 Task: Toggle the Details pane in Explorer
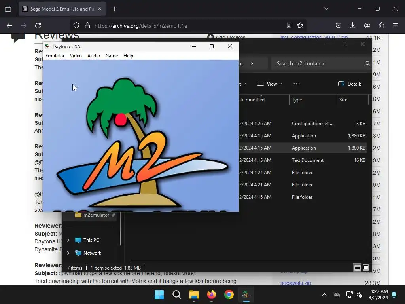coord(350,84)
